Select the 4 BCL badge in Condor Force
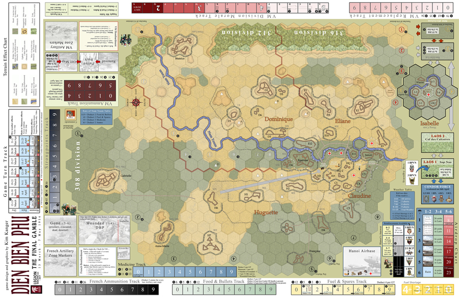The height and width of the screenshot is (297, 459). pos(441,199)
